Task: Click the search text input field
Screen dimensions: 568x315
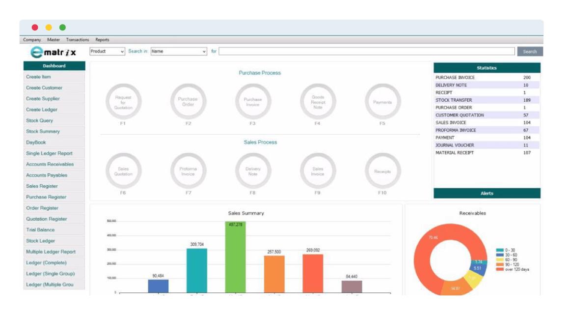Action: pos(367,51)
